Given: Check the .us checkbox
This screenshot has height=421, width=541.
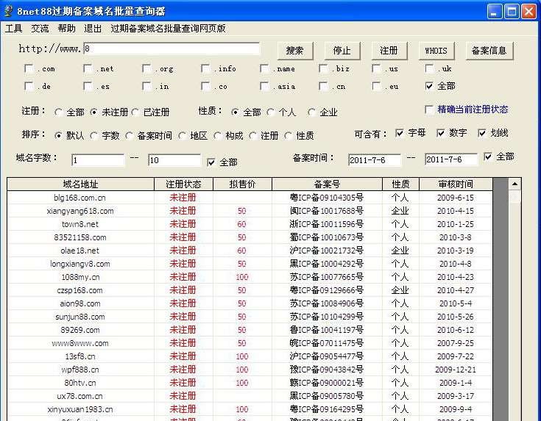Looking at the screenshot, I should [x=377, y=68].
